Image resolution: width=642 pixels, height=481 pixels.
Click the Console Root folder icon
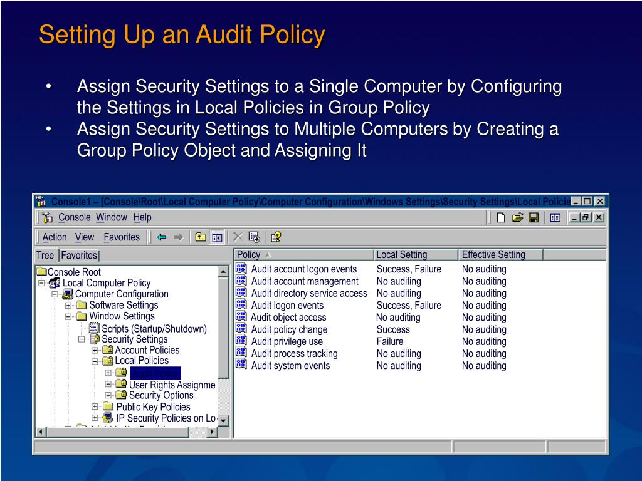tap(42, 272)
